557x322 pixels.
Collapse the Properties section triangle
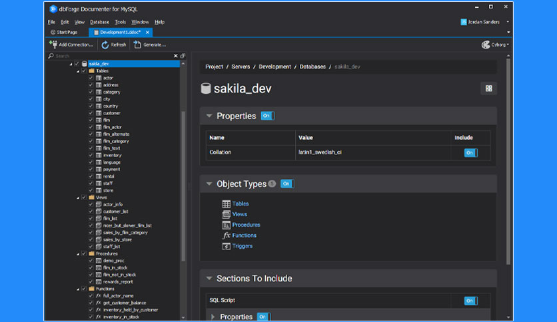209,116
